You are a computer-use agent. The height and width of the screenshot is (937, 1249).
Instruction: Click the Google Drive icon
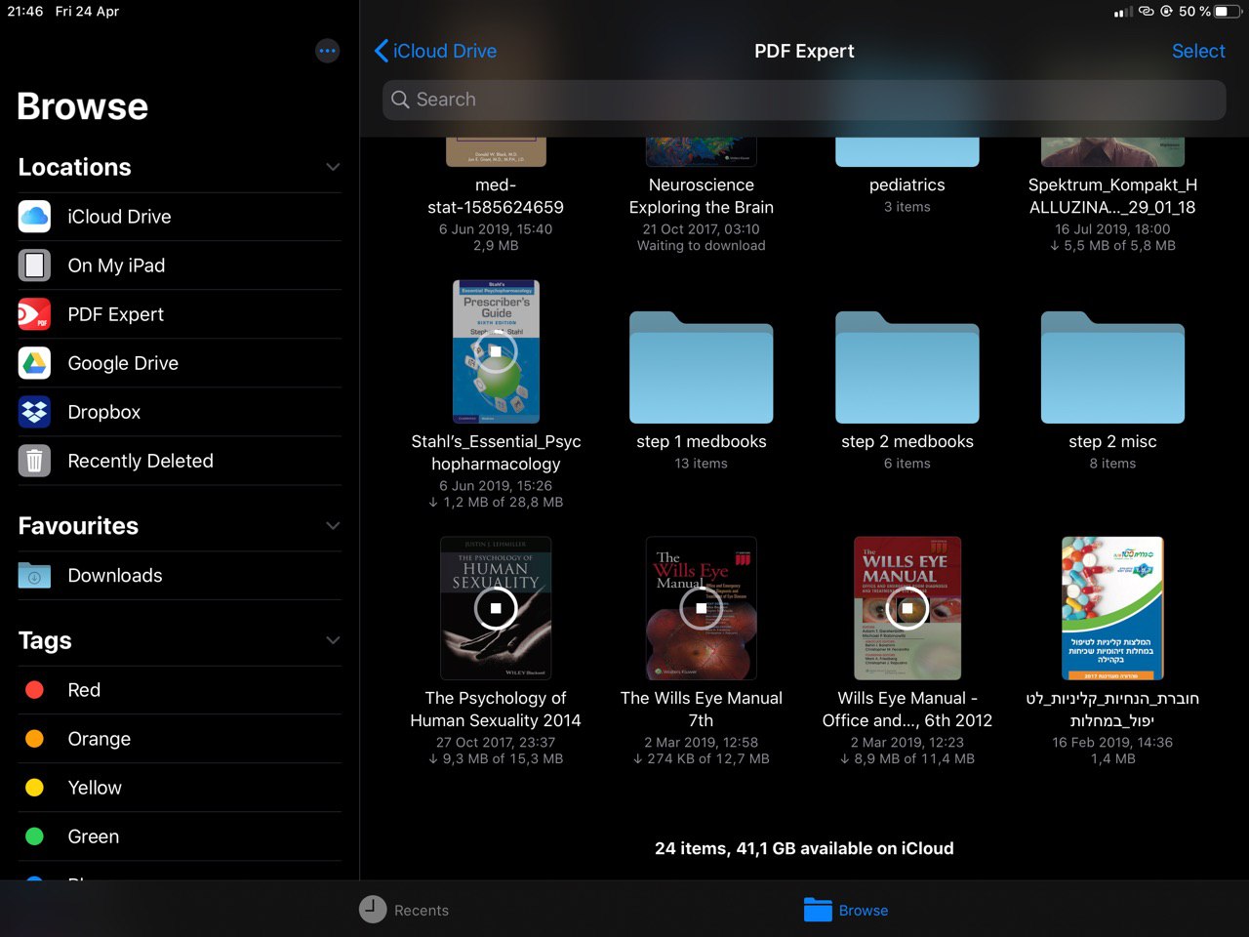pos(34,363)
